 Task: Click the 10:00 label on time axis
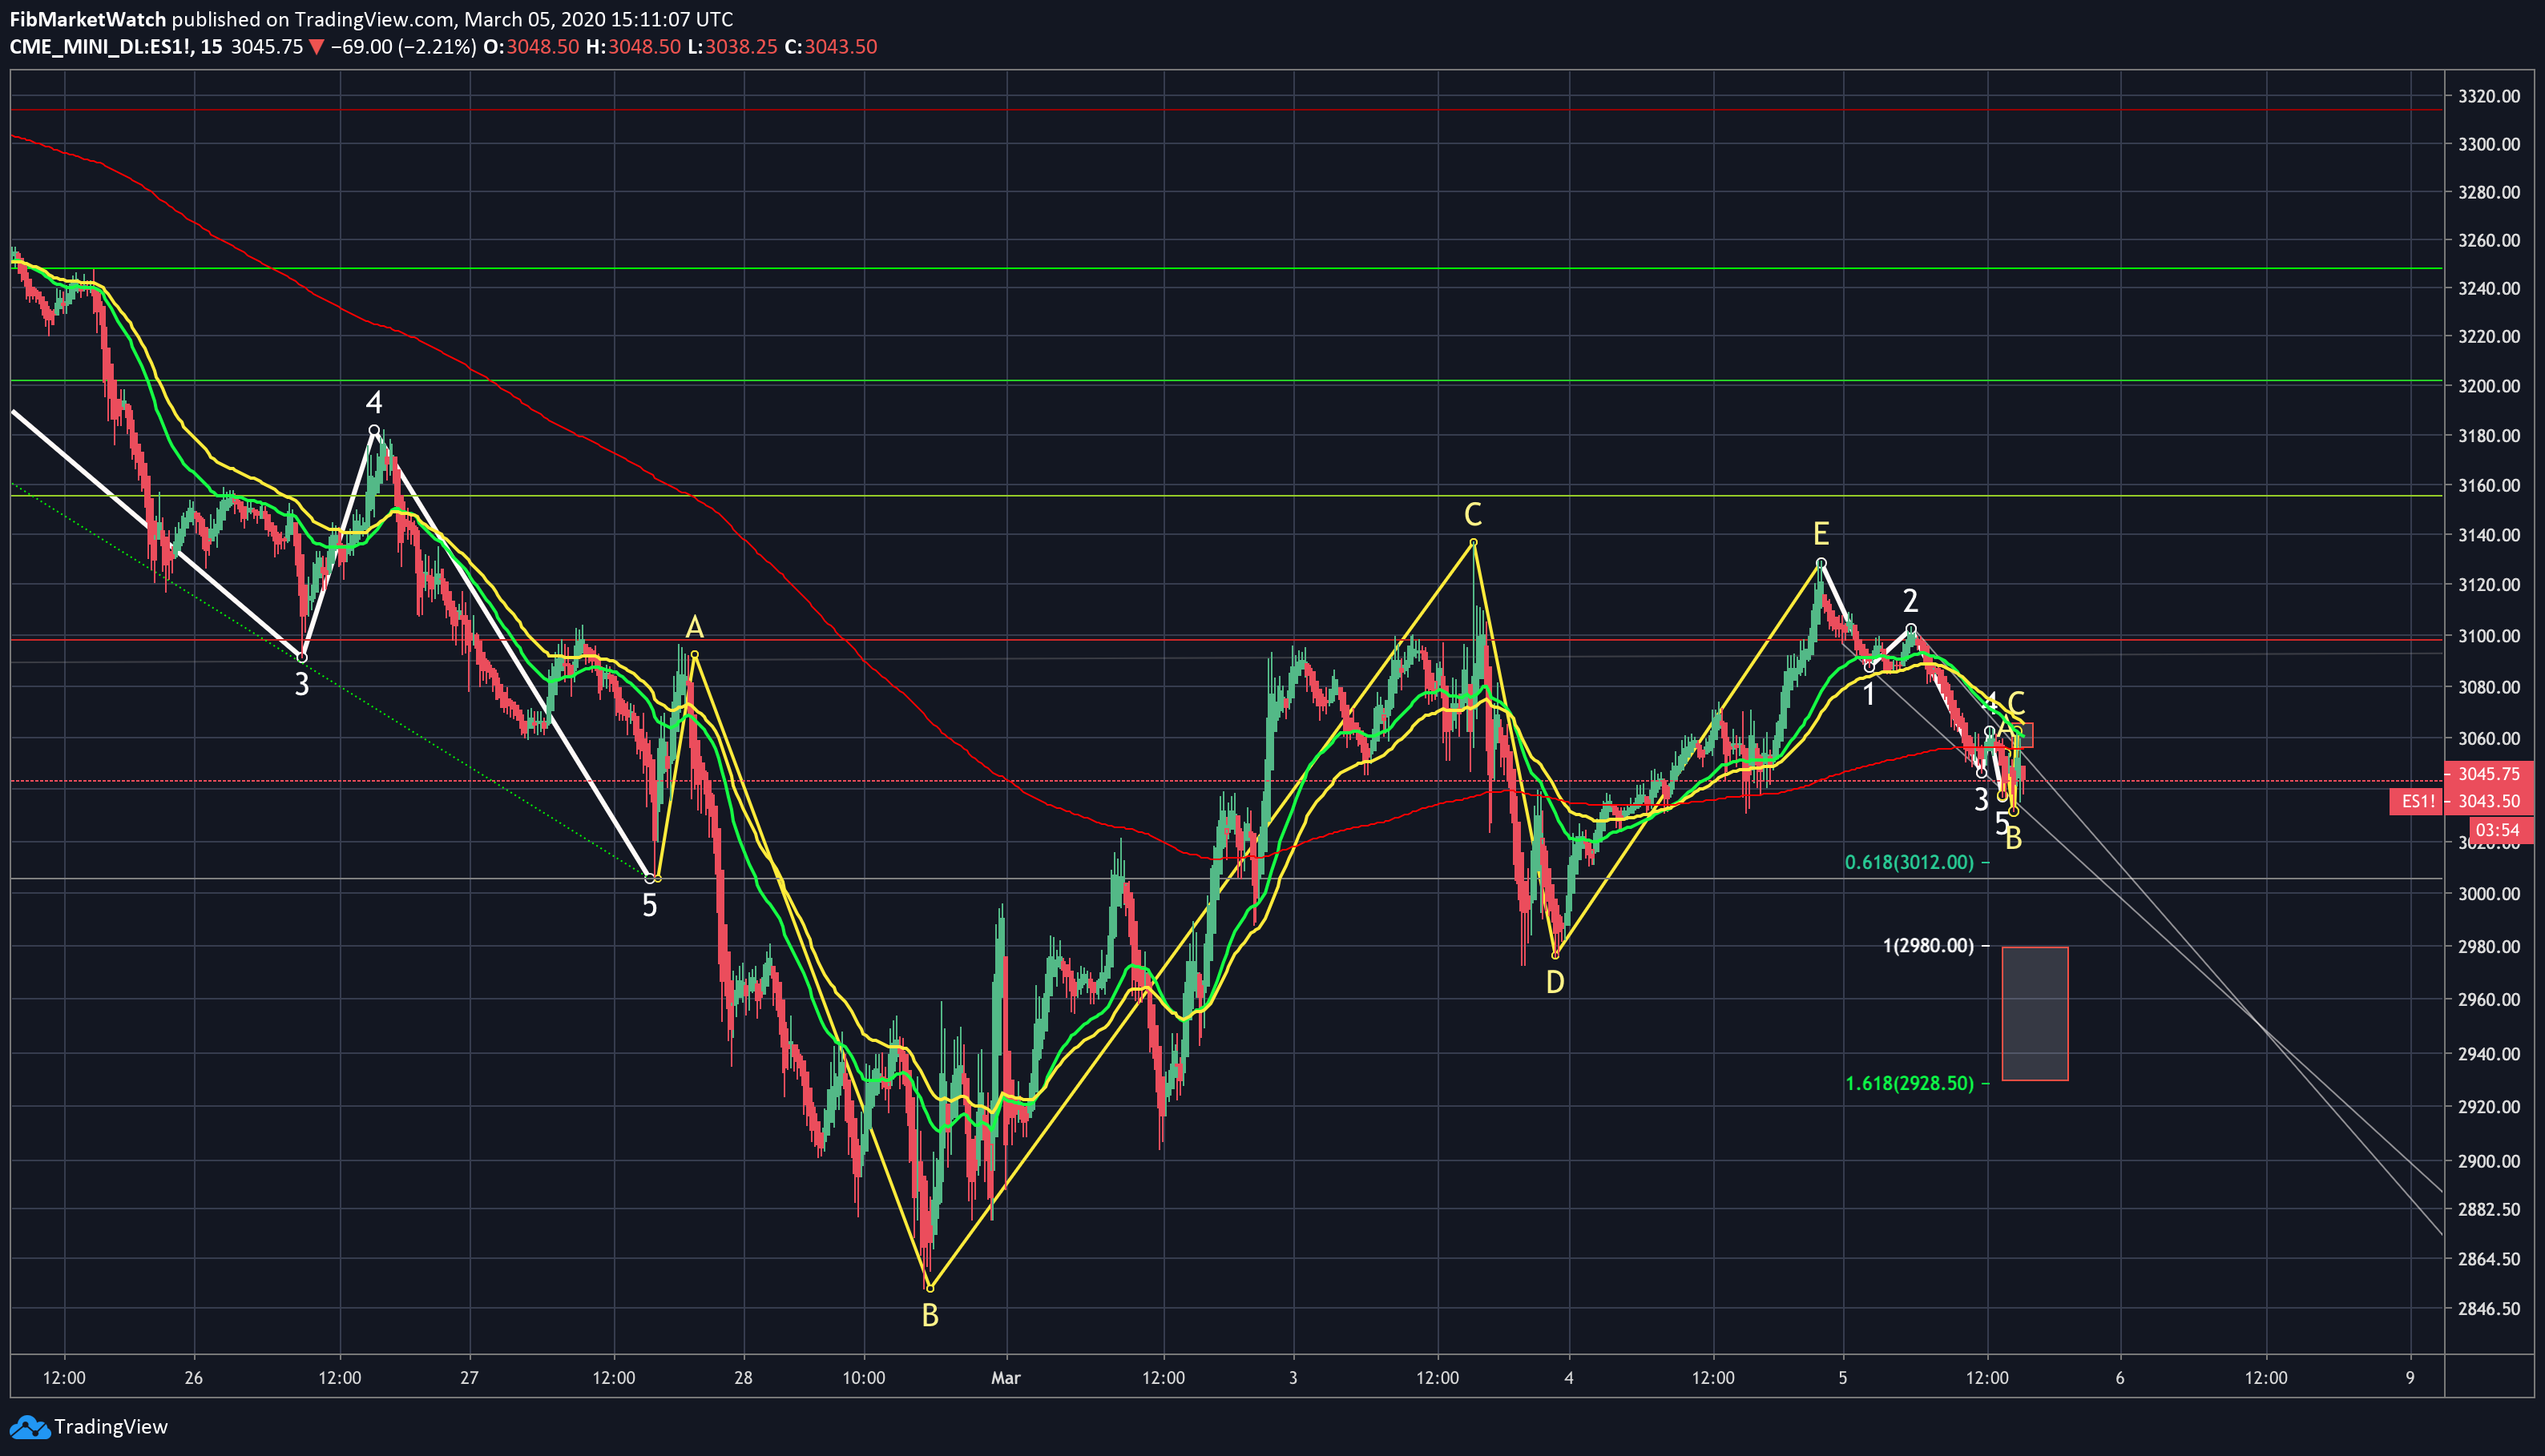tap(863, 1378)
